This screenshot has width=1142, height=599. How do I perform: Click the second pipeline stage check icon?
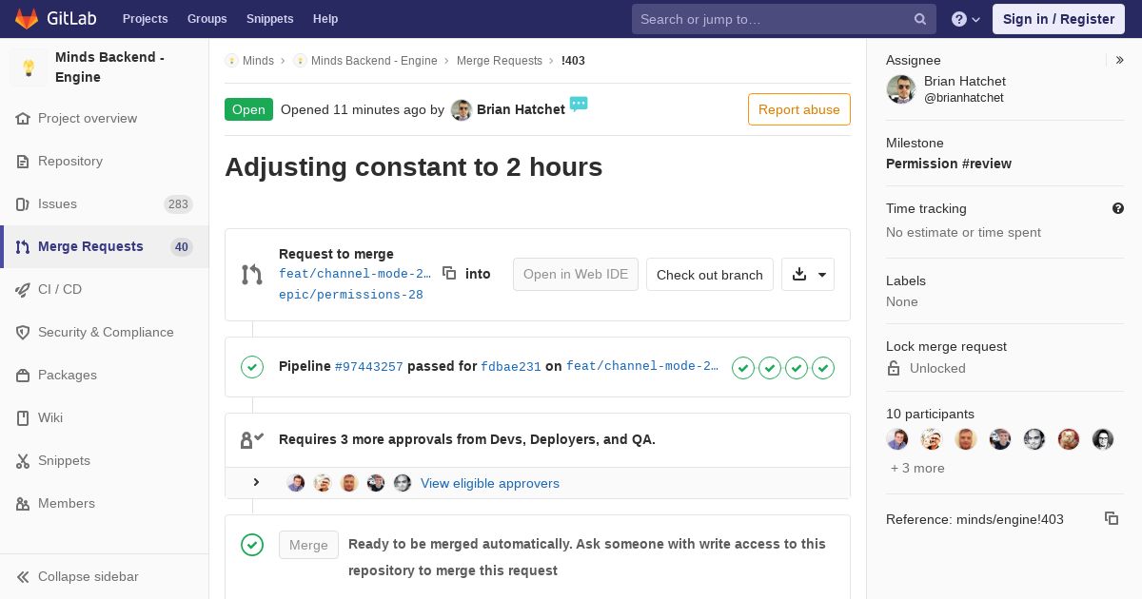tap(770, 368)
